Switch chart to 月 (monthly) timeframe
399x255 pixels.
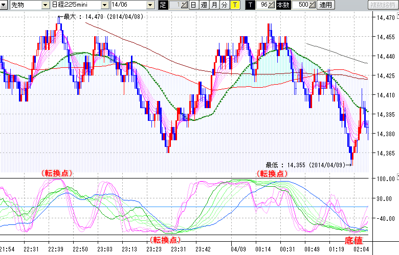tap(214, 5)
